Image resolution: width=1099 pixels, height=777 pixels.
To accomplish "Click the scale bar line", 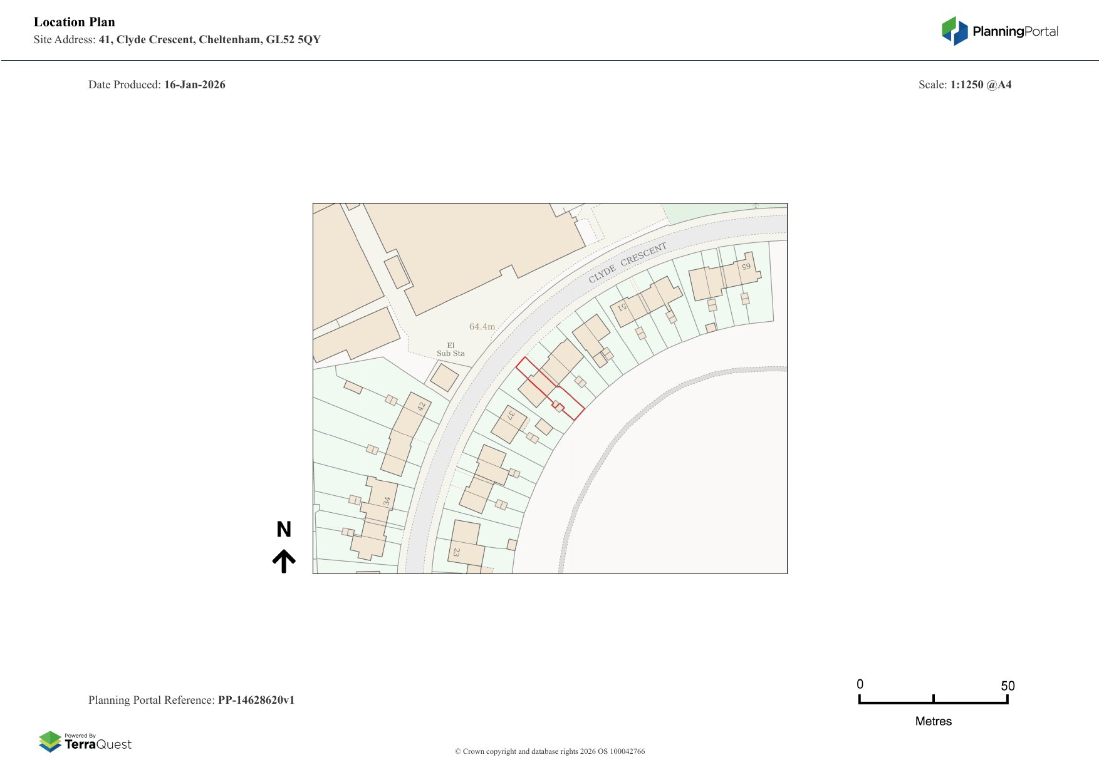I will pyautogui.click(x=933, y=702).
